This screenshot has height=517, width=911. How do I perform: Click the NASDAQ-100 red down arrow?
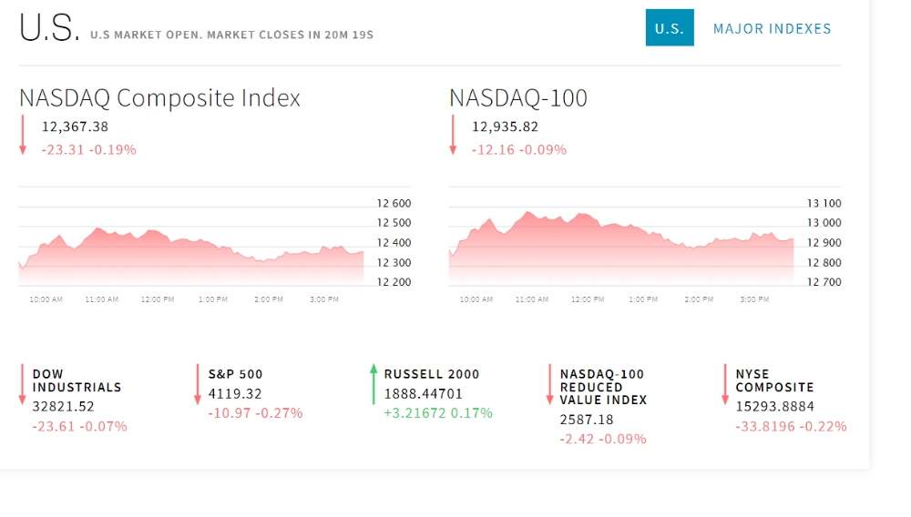point(453,136)
